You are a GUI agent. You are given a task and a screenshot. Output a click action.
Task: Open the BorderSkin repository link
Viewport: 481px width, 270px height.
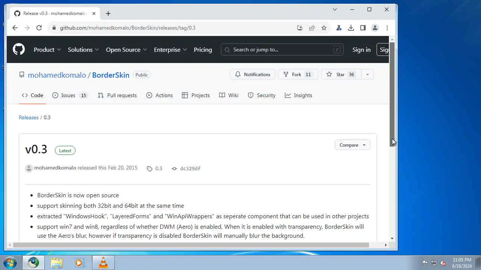[x=111, y=75]
